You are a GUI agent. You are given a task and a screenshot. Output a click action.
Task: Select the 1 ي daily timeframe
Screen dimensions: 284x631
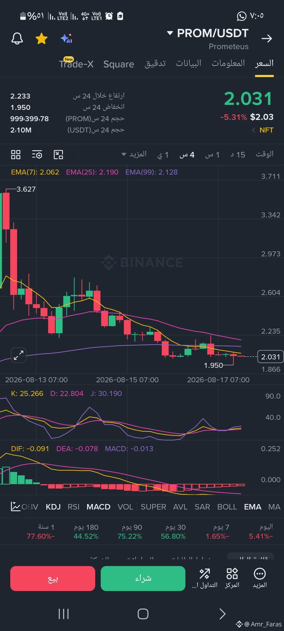point(163,155)
